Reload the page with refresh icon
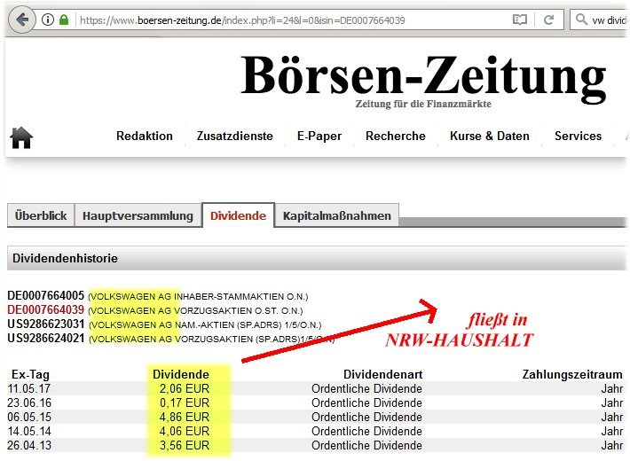This screenshot has height=461, width=630. pyautogui.click(x=549, y=20)
